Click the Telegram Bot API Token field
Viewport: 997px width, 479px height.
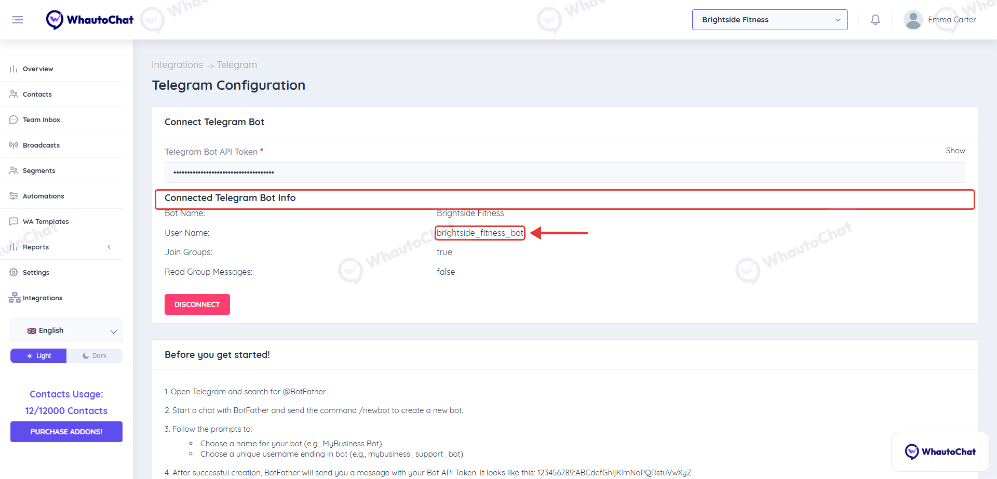point(564,172)
